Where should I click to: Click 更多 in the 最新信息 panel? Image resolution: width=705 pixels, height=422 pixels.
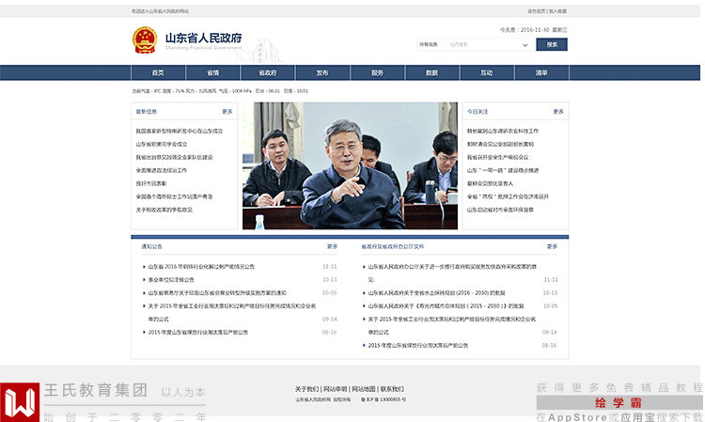(227, 112)
